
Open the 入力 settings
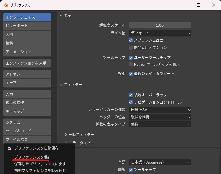[27, 94]
